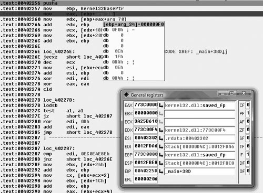Image resolution: width=263 pixels, height=193 pixels.
Task: Click the loc_402287: label
Action: (59, 148)
